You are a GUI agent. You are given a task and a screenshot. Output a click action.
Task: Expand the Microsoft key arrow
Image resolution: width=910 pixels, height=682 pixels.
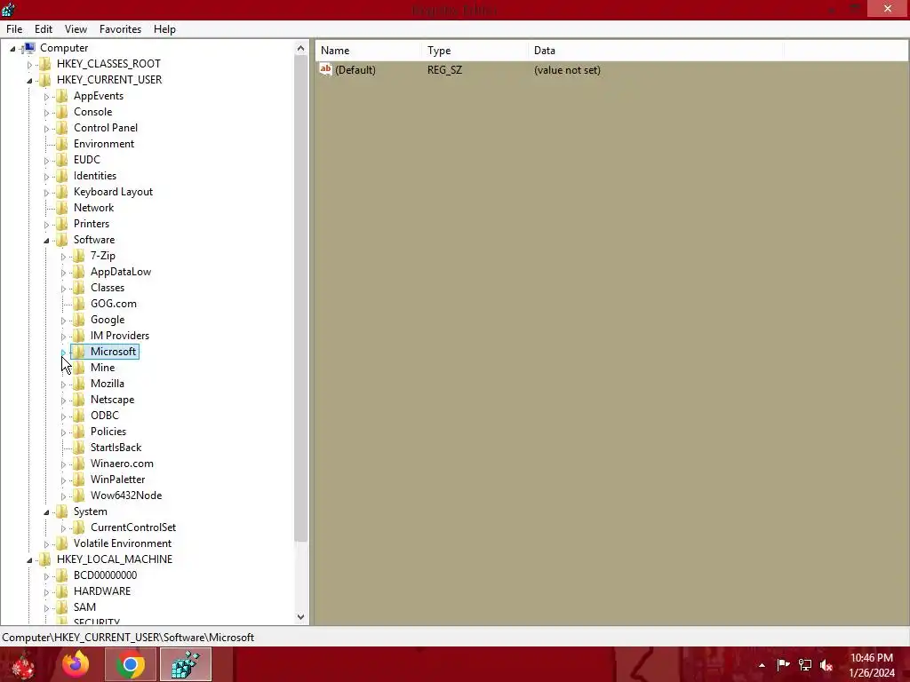pyautogui.click(x=63, y=352)
